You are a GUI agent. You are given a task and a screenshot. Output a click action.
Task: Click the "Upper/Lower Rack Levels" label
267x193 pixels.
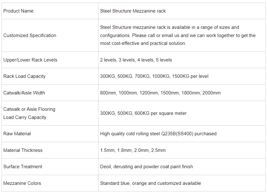coord(30,60)
